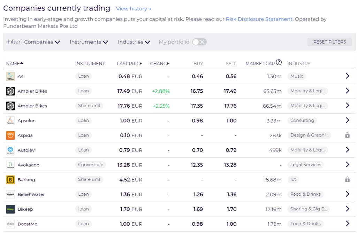Image resolution: width=357 pixels, height=233 pixels.
Task: Click the Convertible instrument tag for Avokaado
Action: tap(91, 165)
